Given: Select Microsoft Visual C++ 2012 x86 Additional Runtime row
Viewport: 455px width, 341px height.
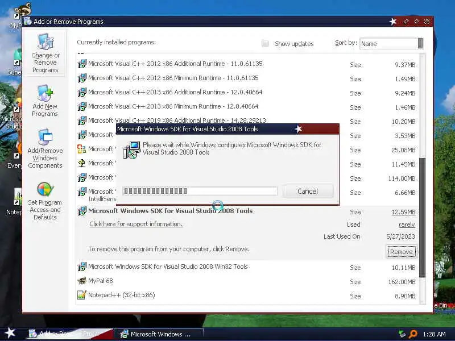Looking at the screenshot, I should [247, 64].
